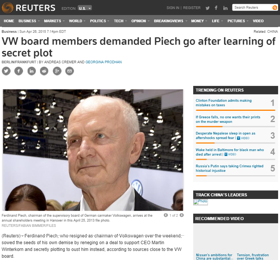Screen dimensions: 280x260
Task: Click the Ferdinand Piech article photo
Action: 93,150
